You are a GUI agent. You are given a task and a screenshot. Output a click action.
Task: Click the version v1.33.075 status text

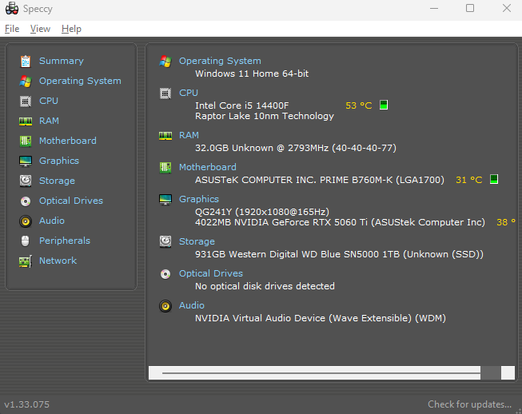[26, 404]
